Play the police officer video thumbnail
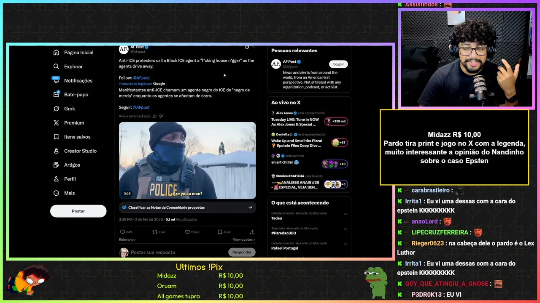Image resolution: width=540 pixels, height=303 pixels. 187,160
